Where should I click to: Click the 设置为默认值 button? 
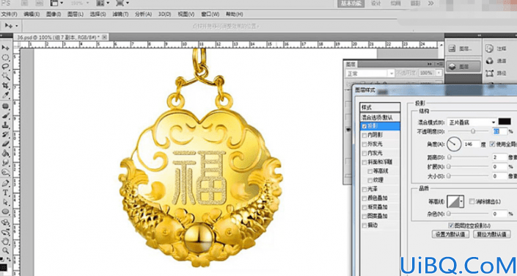[x=450, y=234]
